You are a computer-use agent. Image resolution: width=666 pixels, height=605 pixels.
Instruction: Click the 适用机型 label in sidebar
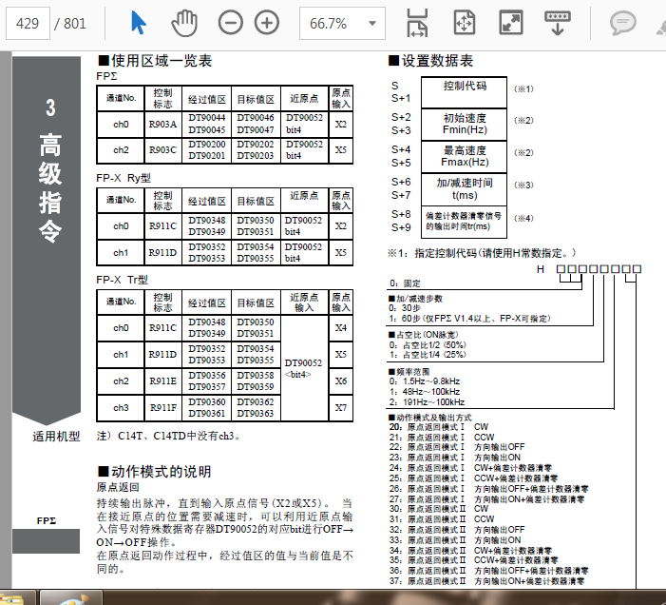coord(56,437)
